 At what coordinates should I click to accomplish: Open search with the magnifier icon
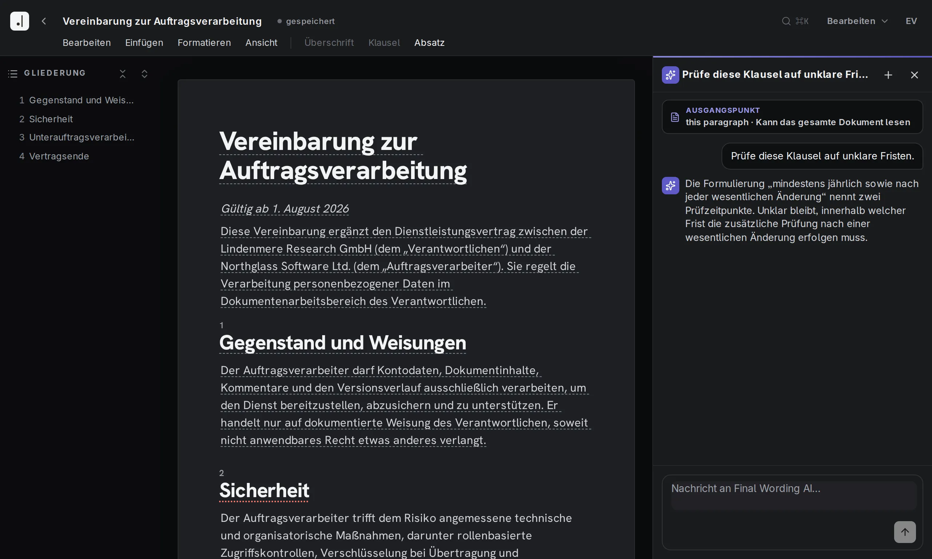[786, 21]
